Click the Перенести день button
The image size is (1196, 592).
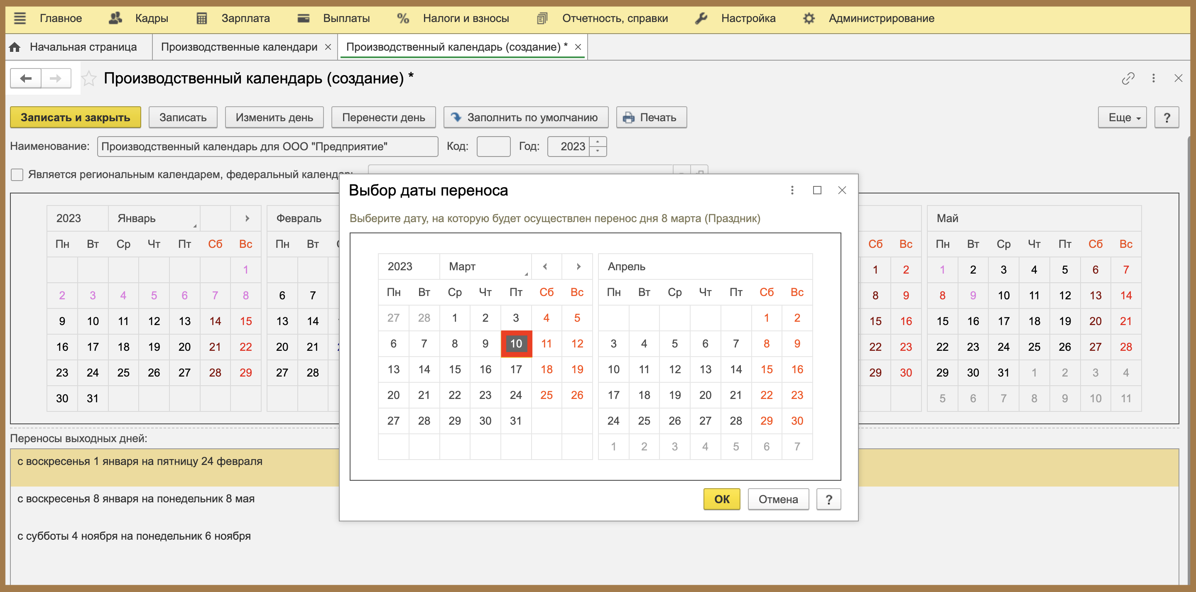(x=383, y=117)
